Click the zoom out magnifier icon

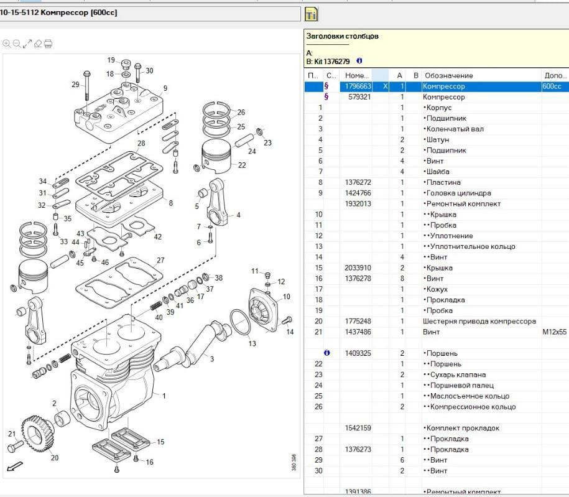pos(17,44)
